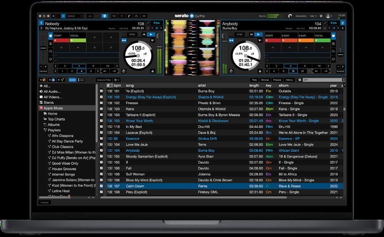Add a new crate icon
Viewport: 384px width, 237px height.
click(43, 80)
